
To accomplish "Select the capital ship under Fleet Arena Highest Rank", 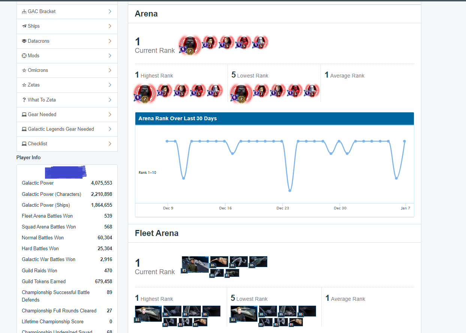I will [148, 314].
